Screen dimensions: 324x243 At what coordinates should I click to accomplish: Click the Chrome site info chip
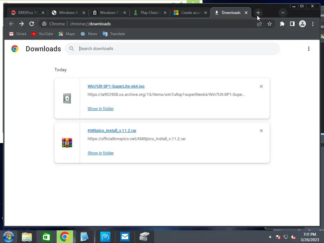coord(53,24)
